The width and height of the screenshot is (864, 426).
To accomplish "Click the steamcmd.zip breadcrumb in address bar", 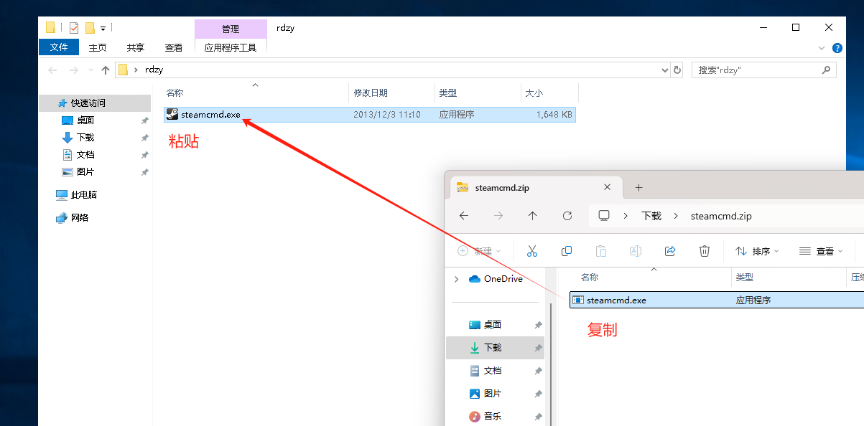I will click(721, 216).
